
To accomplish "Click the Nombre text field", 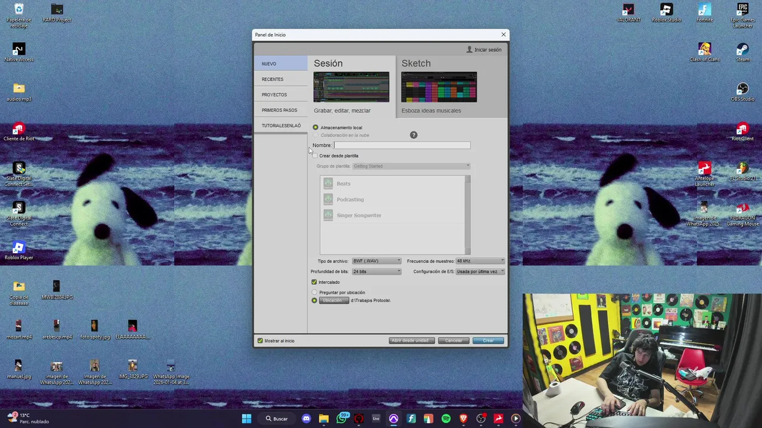I will [402, 145].
